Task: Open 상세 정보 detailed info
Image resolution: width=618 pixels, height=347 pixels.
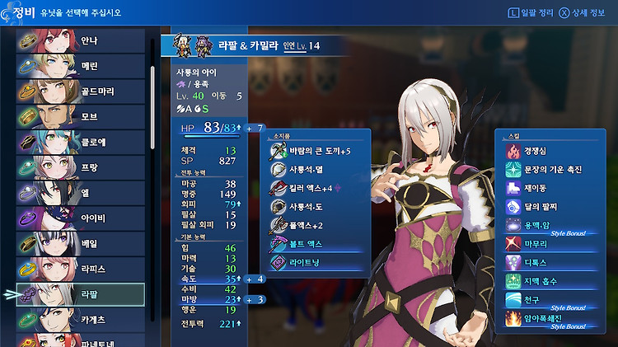Action: click(582, 12)
